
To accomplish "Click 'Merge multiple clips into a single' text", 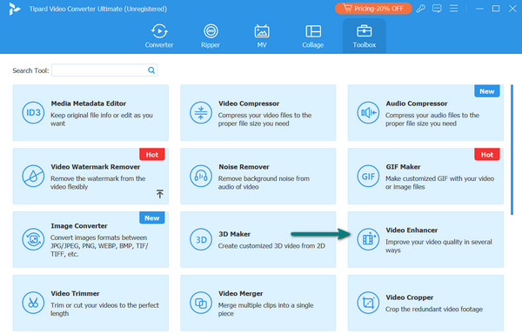I will coord(265,305).
